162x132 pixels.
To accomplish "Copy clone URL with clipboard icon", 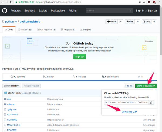I will tap(151, 103).
